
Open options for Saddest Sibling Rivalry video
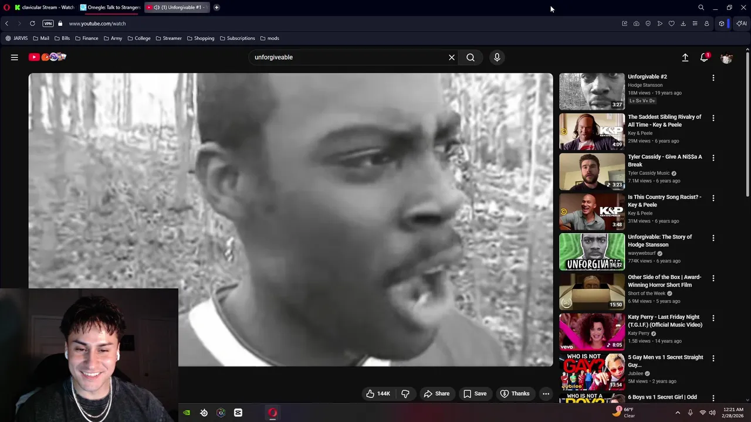tap(713, 118)
